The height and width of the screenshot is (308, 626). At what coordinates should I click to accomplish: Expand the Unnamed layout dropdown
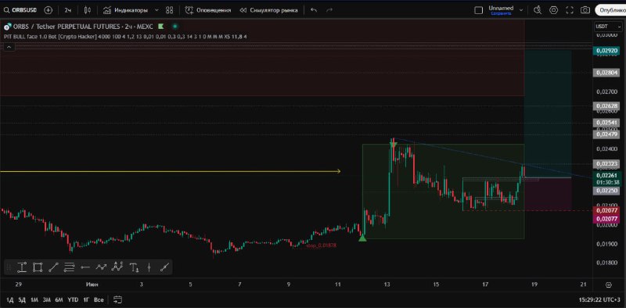point(521,10)
